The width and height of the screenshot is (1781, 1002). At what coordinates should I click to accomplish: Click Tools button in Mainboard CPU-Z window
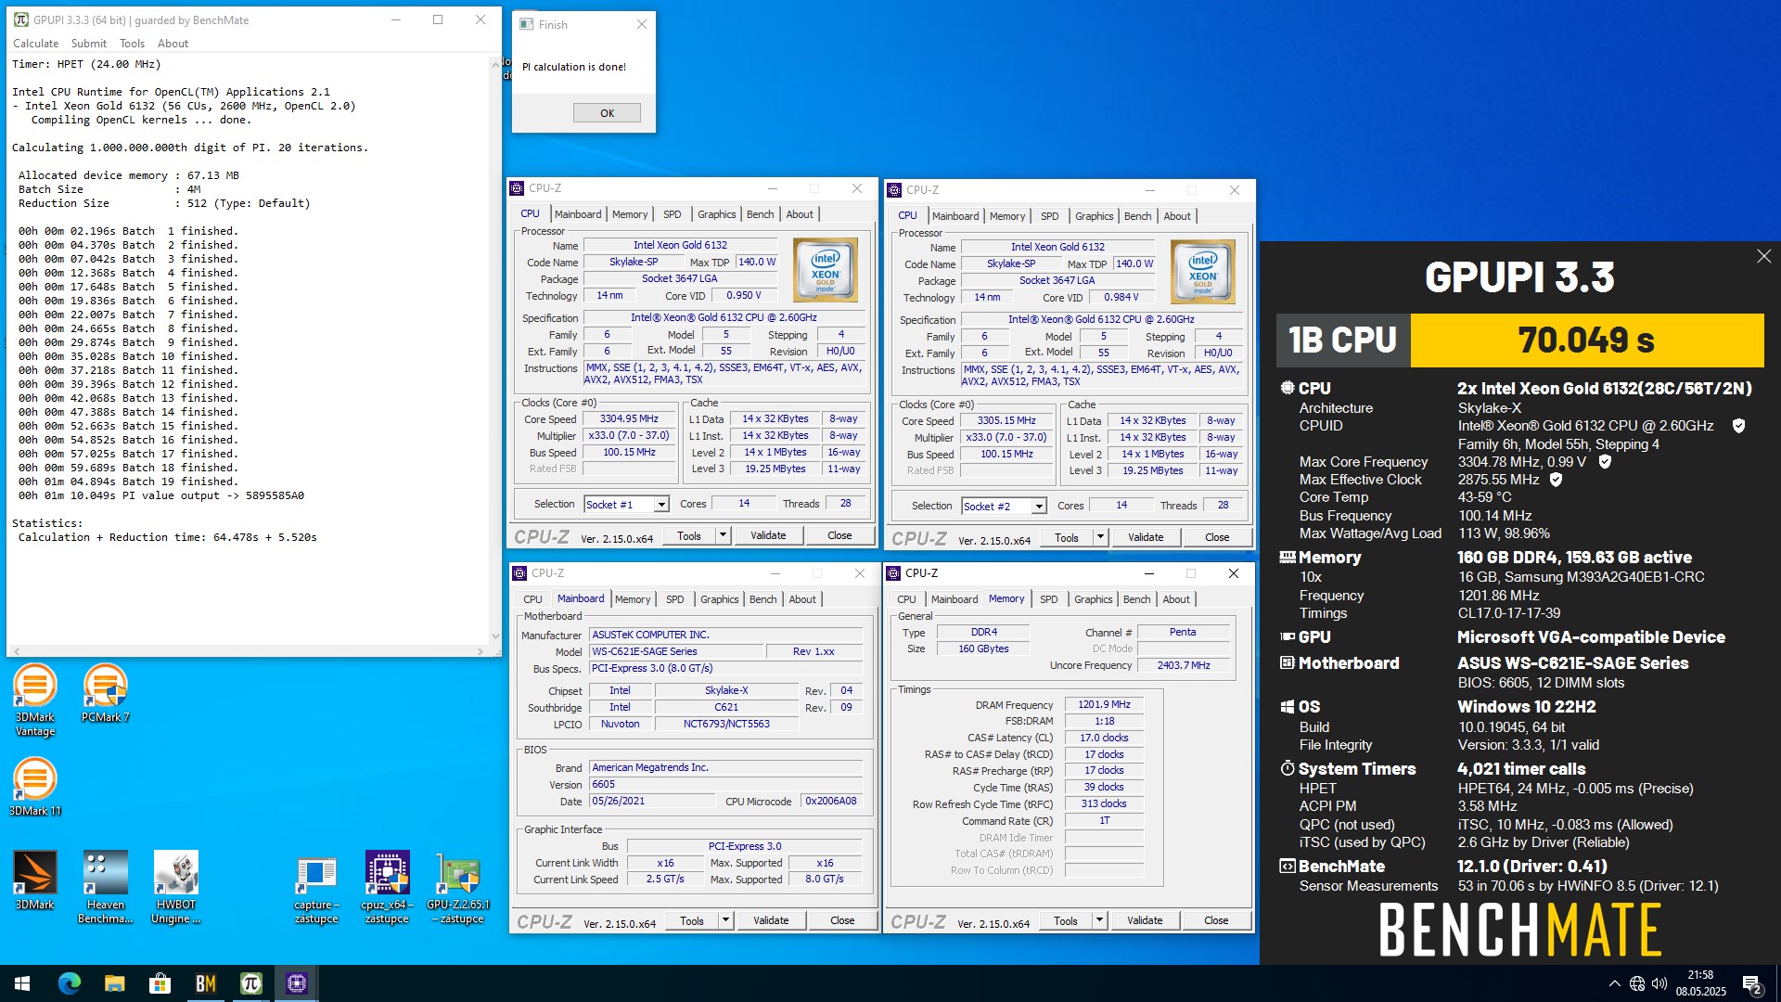[692, 920]
